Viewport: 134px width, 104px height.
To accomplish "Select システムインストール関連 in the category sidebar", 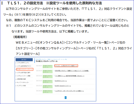I will [23, 76].
